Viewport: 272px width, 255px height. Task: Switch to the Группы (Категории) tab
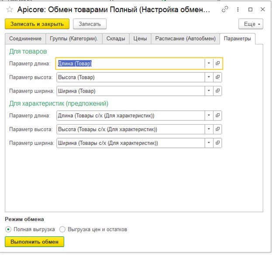tap(74, 39)
